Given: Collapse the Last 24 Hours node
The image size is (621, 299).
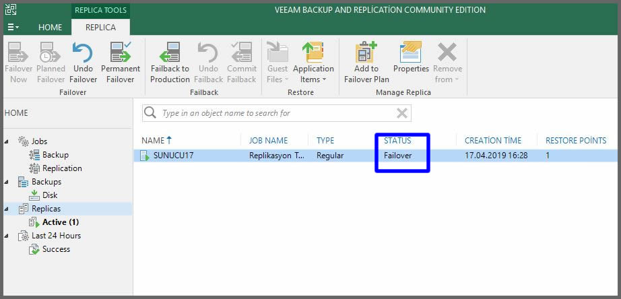Looking at the screenshot, I should tap(7, 236).
